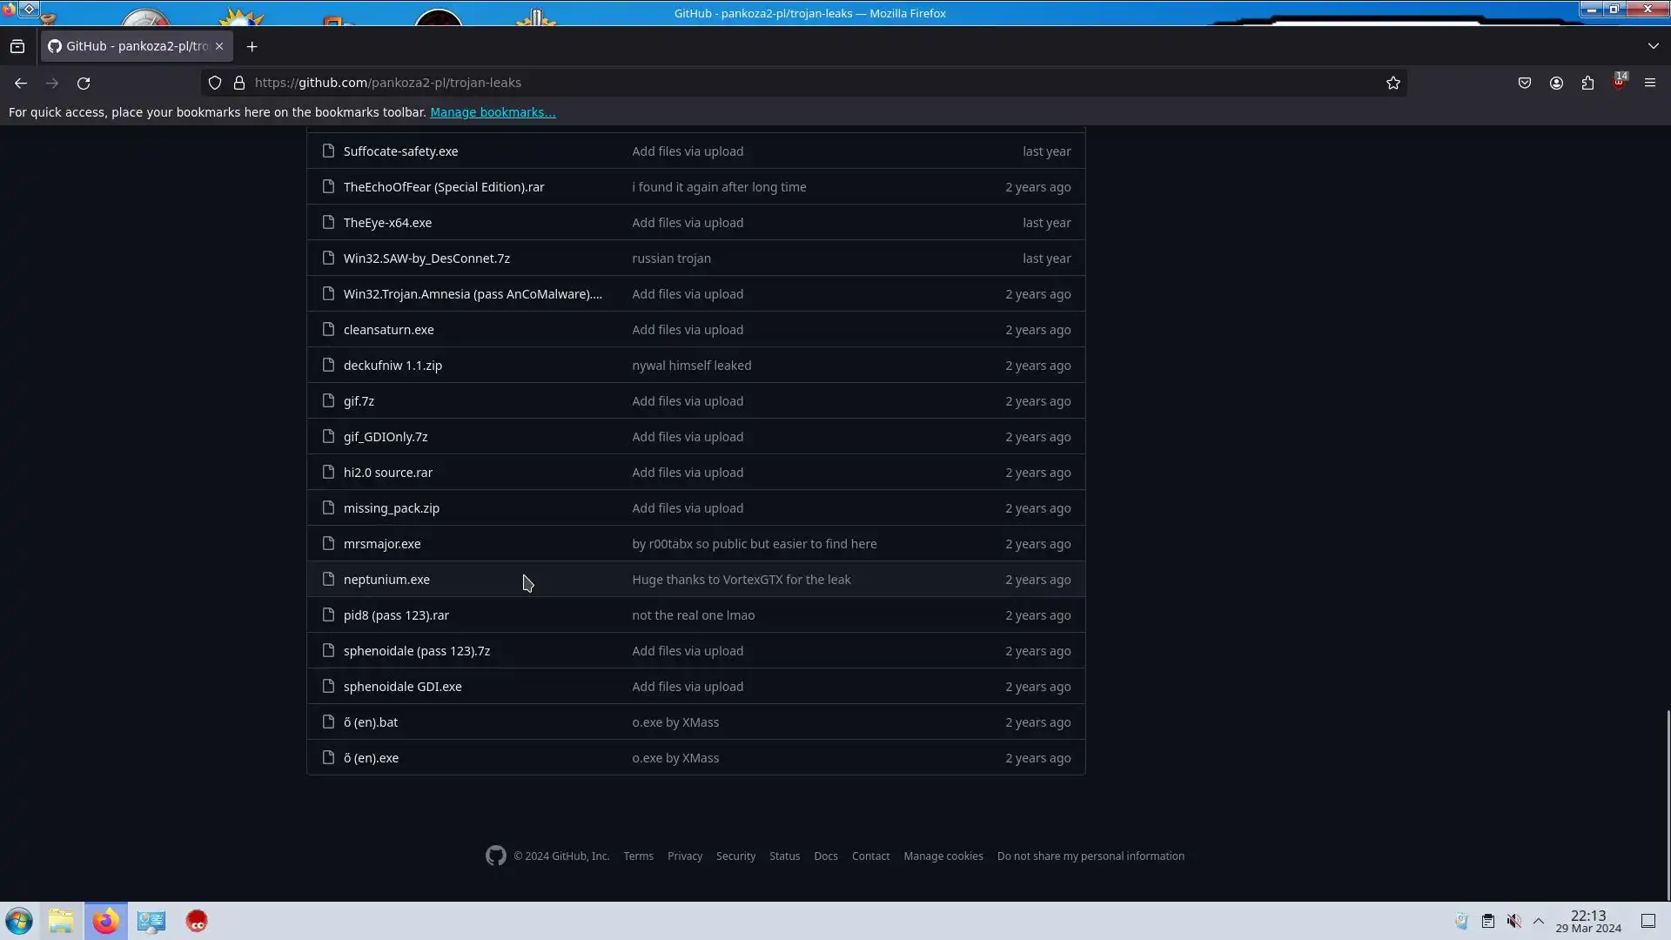Click the GitHub logo in footer
Screen dimensions: 1671x940
point(495,856)
